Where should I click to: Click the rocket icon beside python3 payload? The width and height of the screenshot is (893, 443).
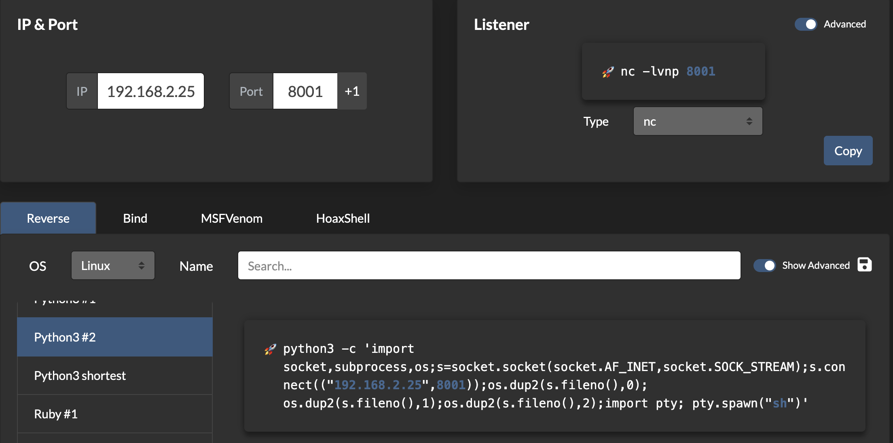click(270, 349)
